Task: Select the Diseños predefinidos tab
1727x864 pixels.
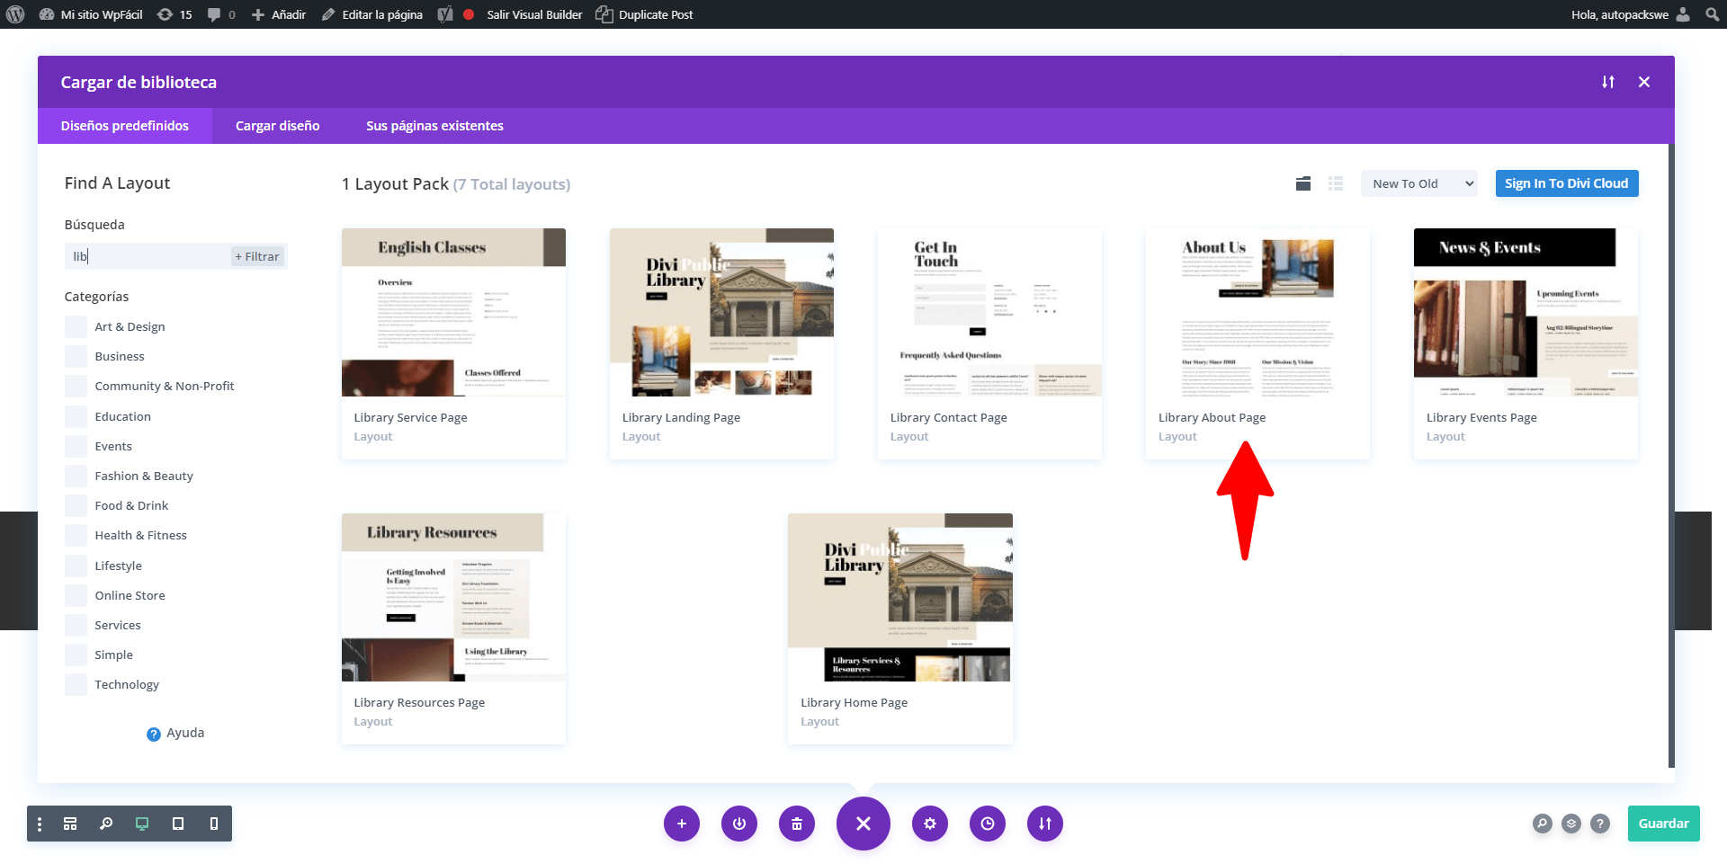Action: point(125,126)
